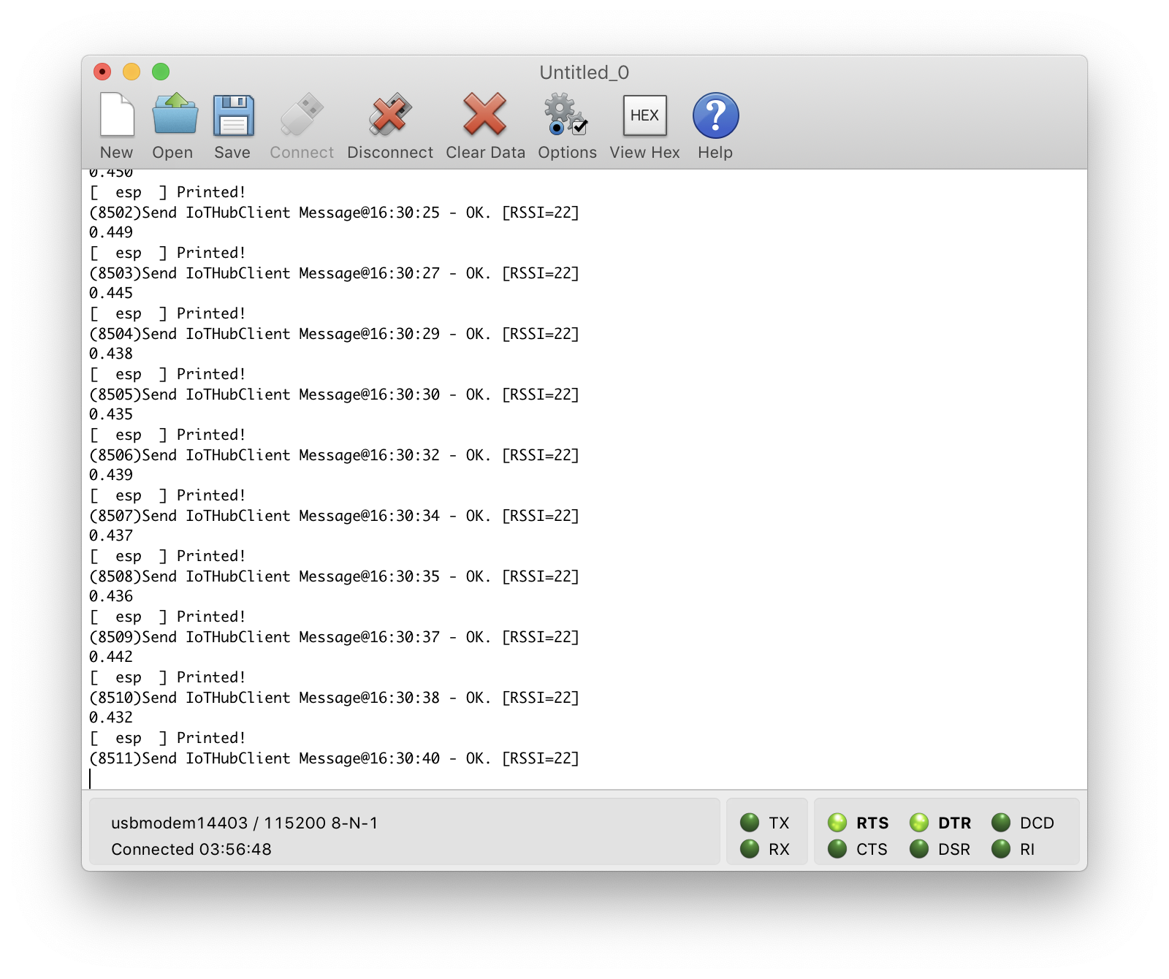Toggle the RTS signal indicator
Viewport: 1169px width, 979px height.
tap(837, 823)
